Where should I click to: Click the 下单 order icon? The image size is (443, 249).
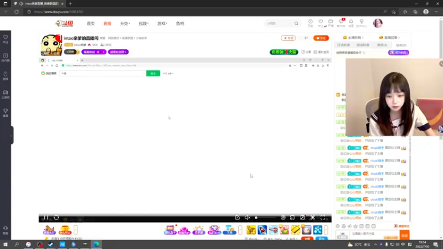pos(229,230)
